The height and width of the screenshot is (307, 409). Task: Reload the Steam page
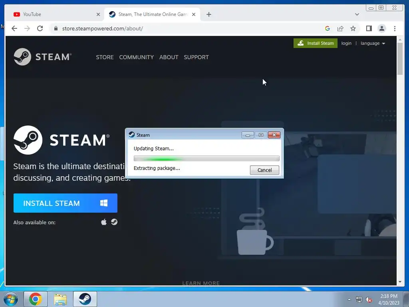(40, 28)
